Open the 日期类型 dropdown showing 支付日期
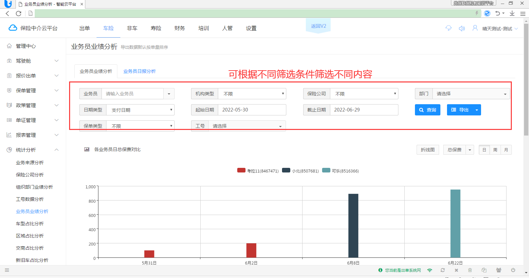Image resolution: width=529 pixels, height=278 pixels. click(x=140, y=110)
